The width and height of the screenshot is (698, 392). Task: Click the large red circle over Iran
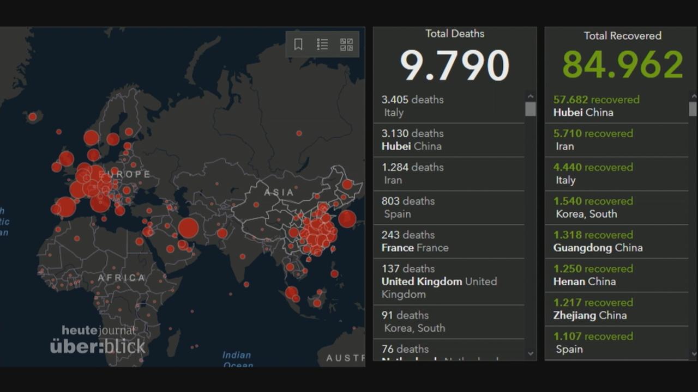click(188, 228)
